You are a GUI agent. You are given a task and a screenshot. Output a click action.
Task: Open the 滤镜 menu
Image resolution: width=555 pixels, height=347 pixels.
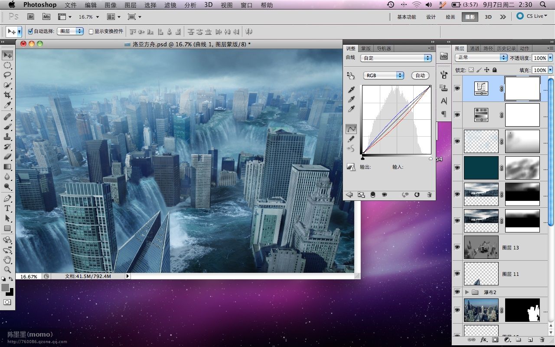[x=170, y=5]
